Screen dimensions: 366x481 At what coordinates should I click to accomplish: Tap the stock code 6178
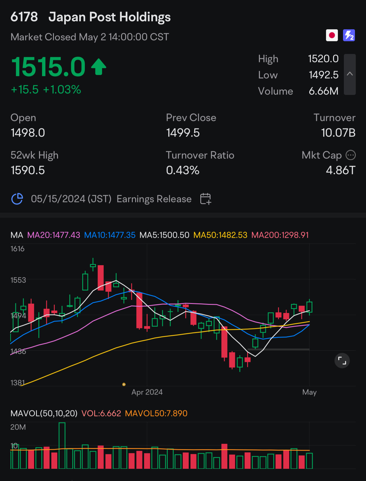point(24,17)
